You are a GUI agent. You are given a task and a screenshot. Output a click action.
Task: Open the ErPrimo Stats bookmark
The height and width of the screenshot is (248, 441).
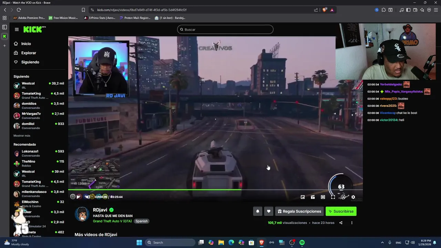pos(99,18)
